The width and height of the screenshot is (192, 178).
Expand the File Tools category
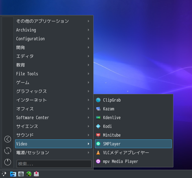coord(53,74)
